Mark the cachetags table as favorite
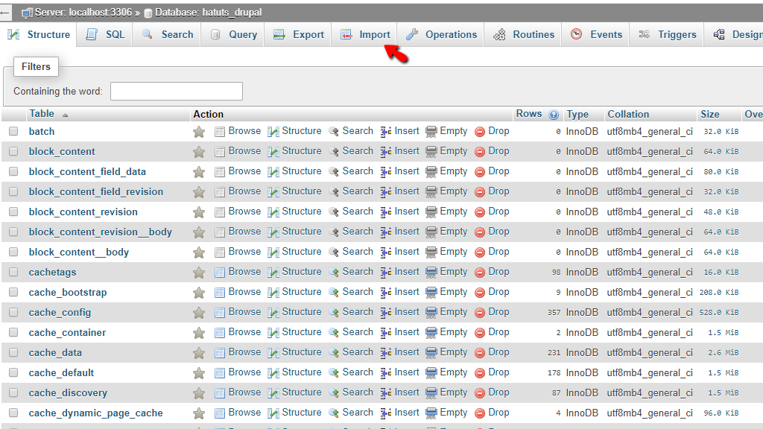Image resolution: width=763 pixels, height=429 pixels. pos(198,271)
